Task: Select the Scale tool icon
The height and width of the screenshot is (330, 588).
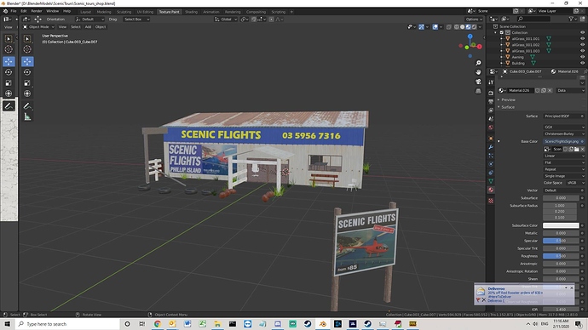Action: click(x=27, y=83)
